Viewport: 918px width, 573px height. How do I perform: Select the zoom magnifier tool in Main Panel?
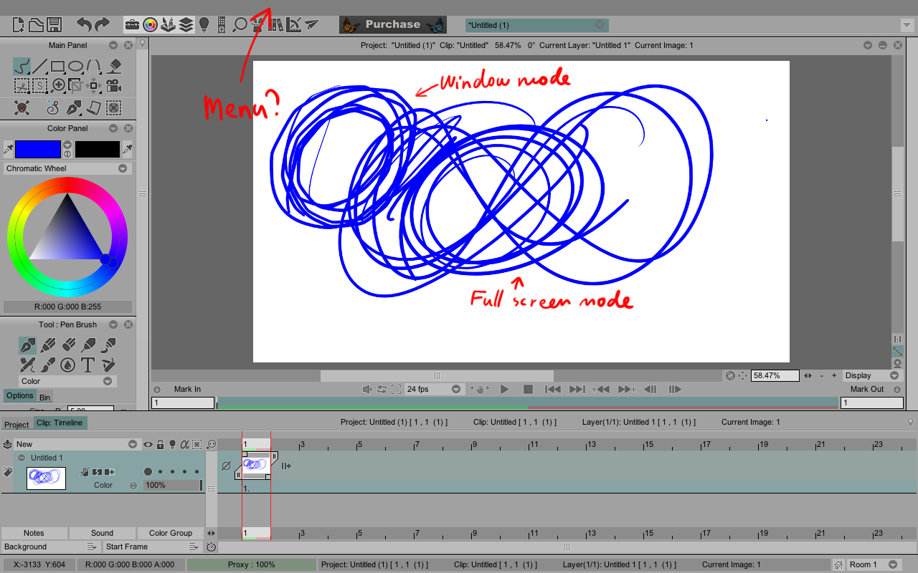coord(59,86)
